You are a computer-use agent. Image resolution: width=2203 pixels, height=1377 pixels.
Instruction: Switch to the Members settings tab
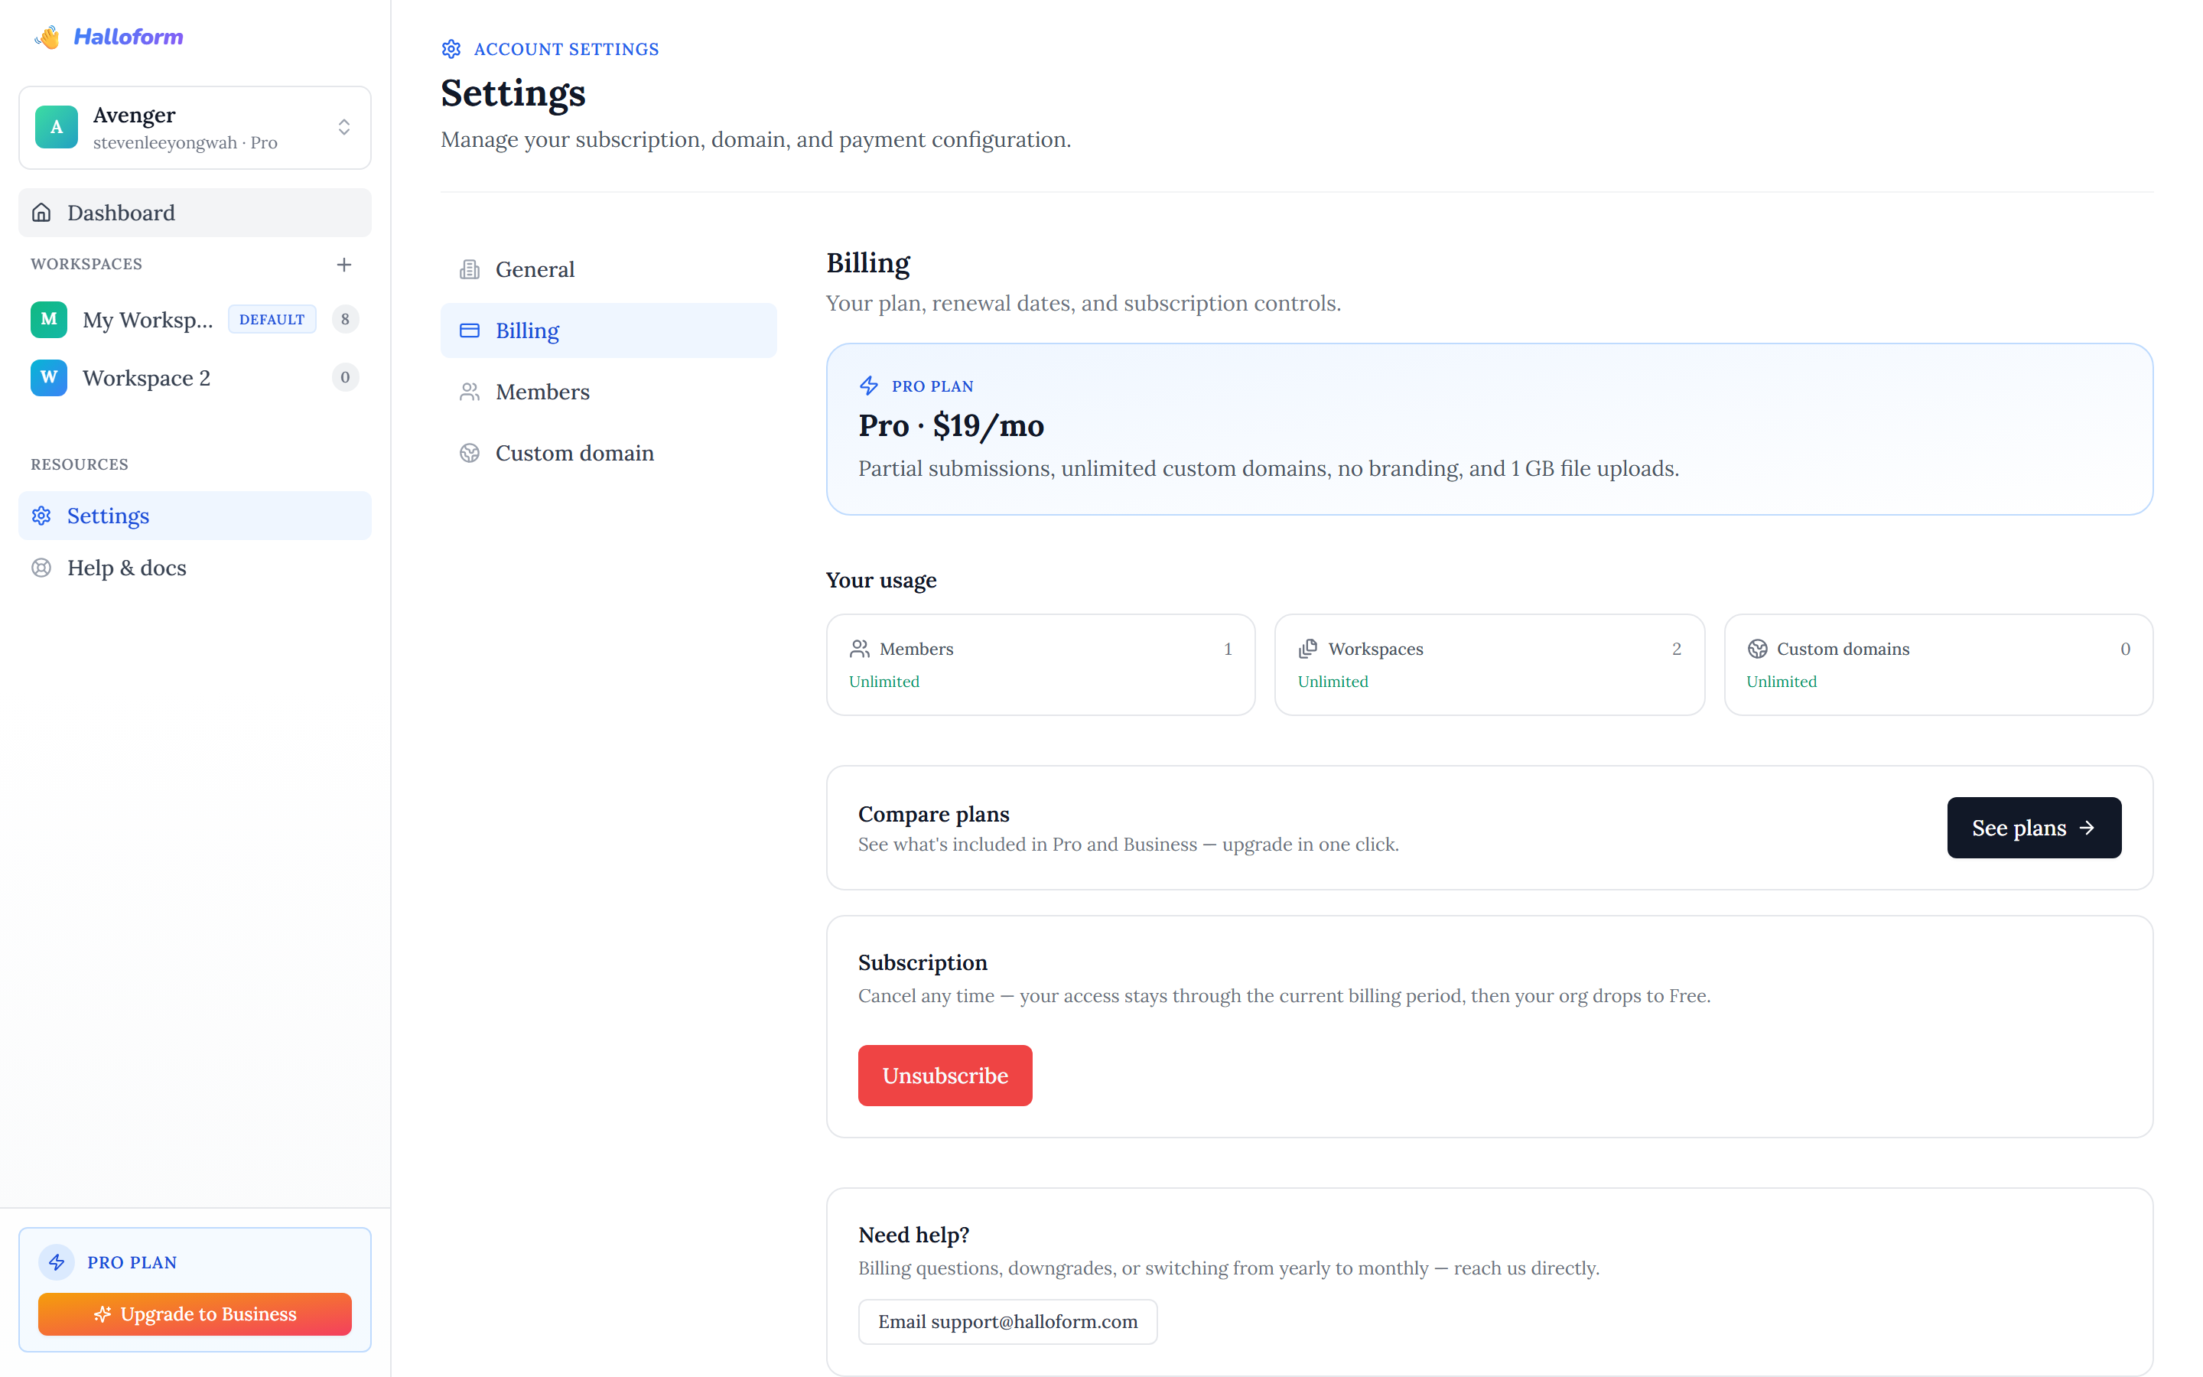coord(608,392)
